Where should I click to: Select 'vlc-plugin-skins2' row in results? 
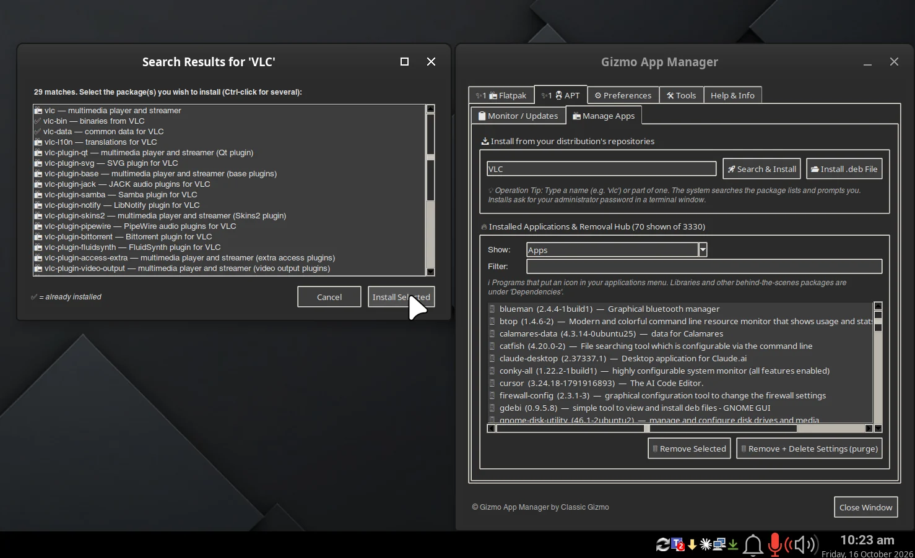tap(229, 216)
